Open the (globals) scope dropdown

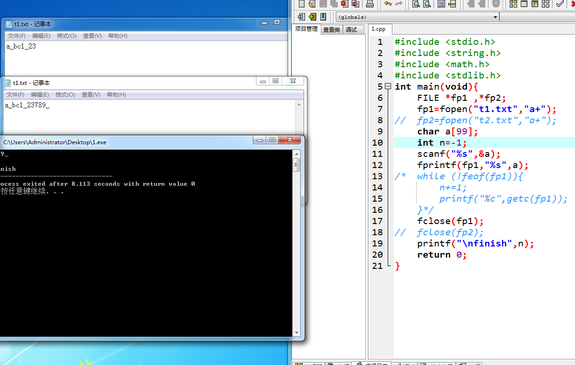(x=417, y=17)
